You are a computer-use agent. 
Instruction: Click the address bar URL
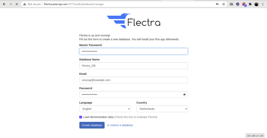[74, 4]
